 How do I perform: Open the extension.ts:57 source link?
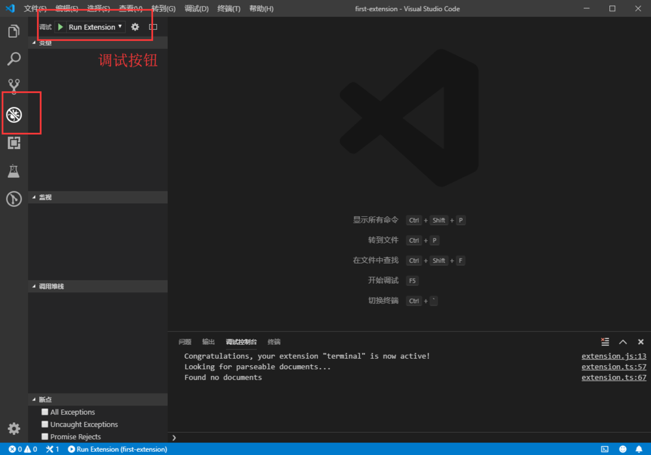(x=614, y=367)
